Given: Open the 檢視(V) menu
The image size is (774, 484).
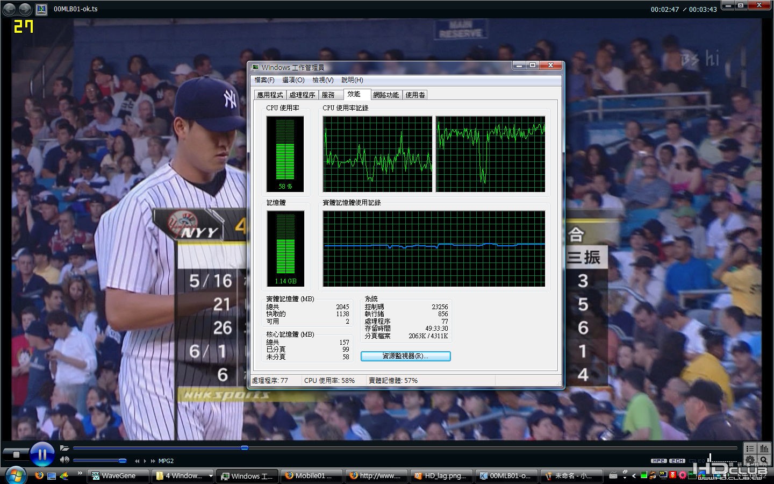Looking at the screenshot, I should [323, 80].
